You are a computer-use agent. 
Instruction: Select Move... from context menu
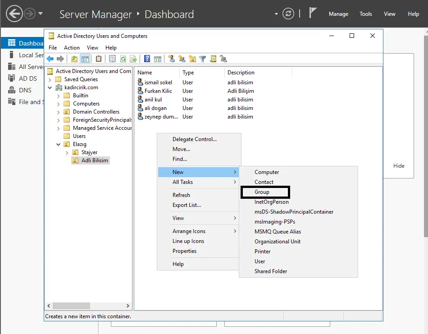(199, 149)
